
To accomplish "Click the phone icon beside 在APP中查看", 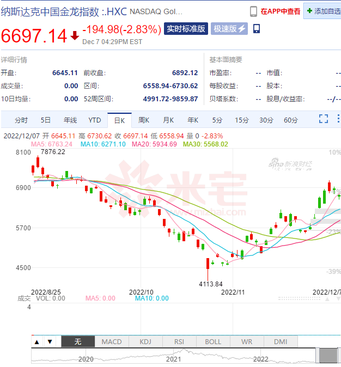I will (253, 11).
